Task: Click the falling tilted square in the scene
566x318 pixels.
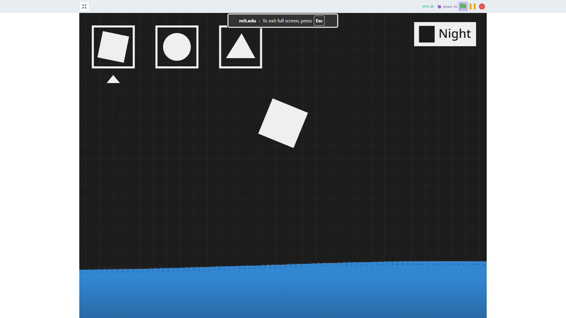Action: pyautogui.click(x=283, y=123)
